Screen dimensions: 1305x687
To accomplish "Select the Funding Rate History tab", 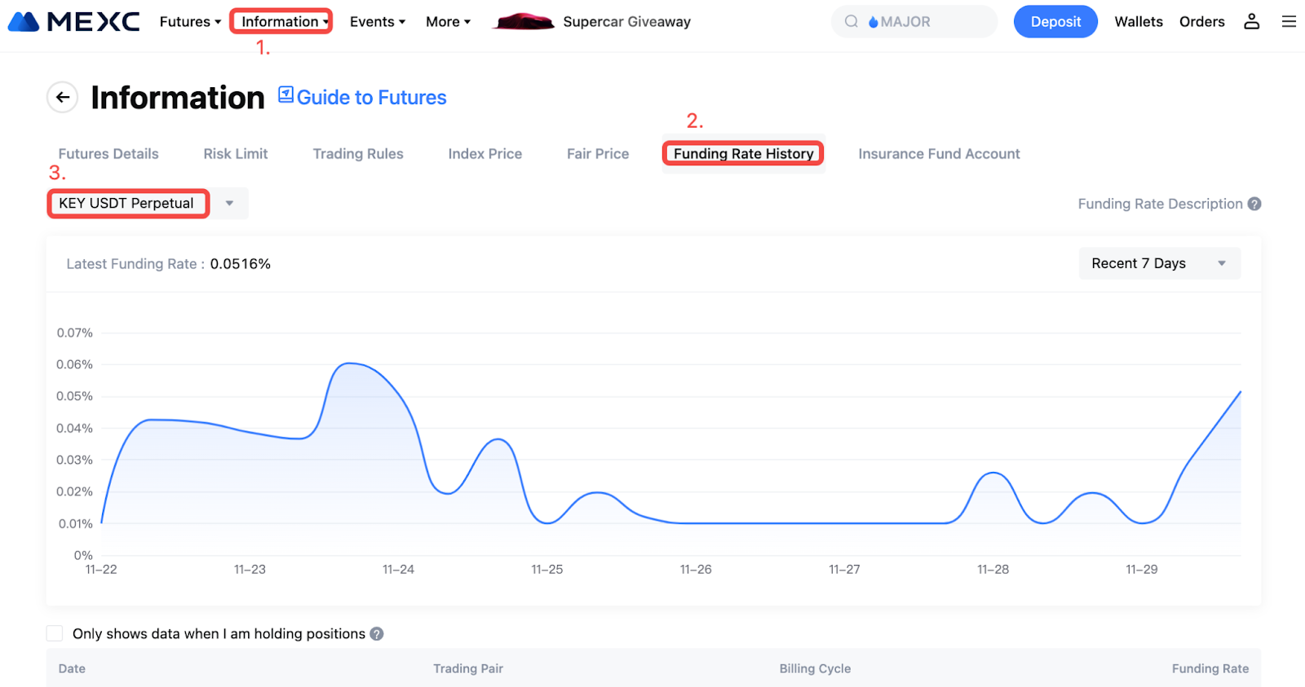I will [x=744, y=154].
